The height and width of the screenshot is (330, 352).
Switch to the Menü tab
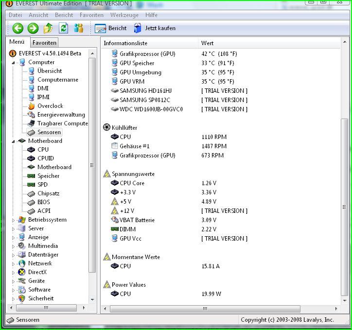tap(17, 42)
